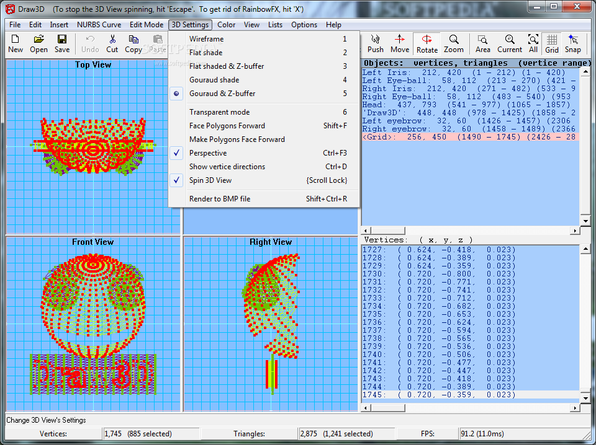The height and width of the screenshot is (445, 596).
Task: Click the Draw3D application icon in title bar
Action: coord(11,8)
